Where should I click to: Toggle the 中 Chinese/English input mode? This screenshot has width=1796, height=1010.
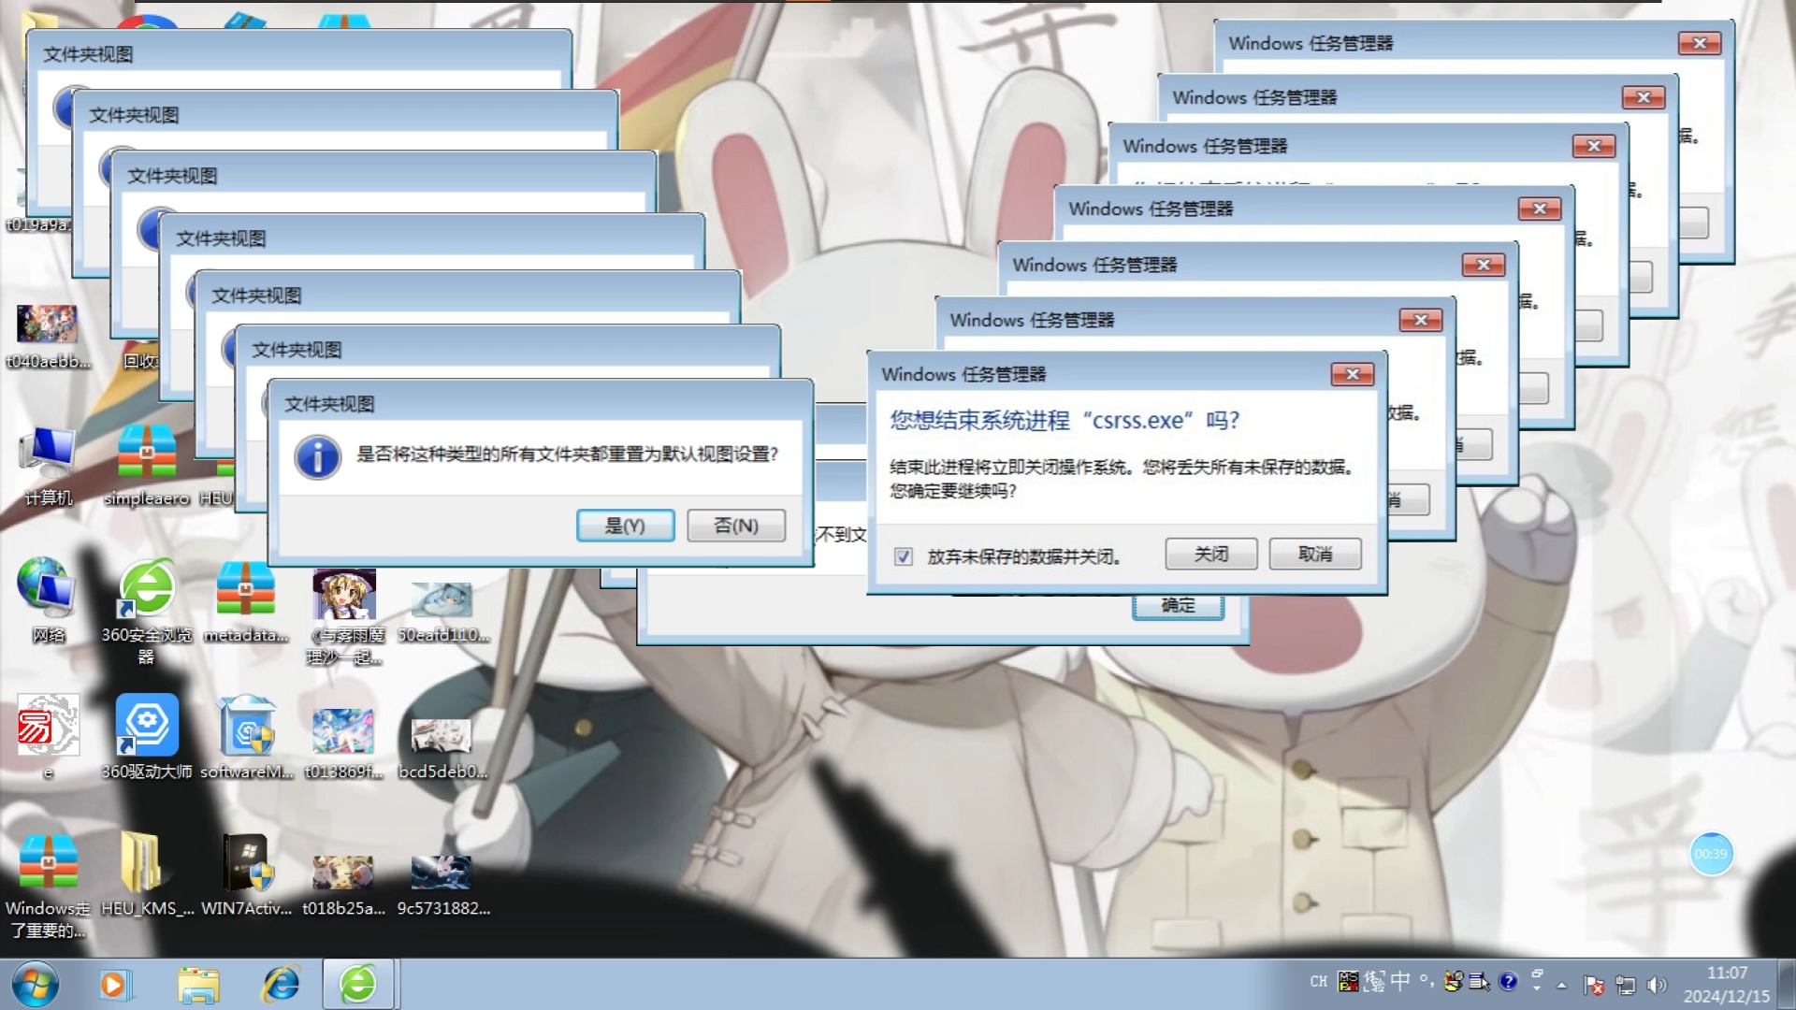[1400, 981]
